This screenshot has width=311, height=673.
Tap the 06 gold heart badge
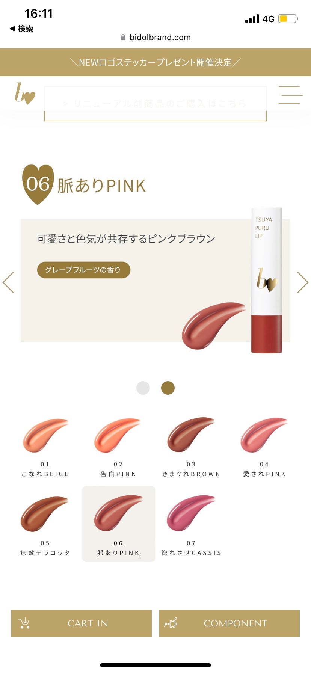[x=38, y=184]
